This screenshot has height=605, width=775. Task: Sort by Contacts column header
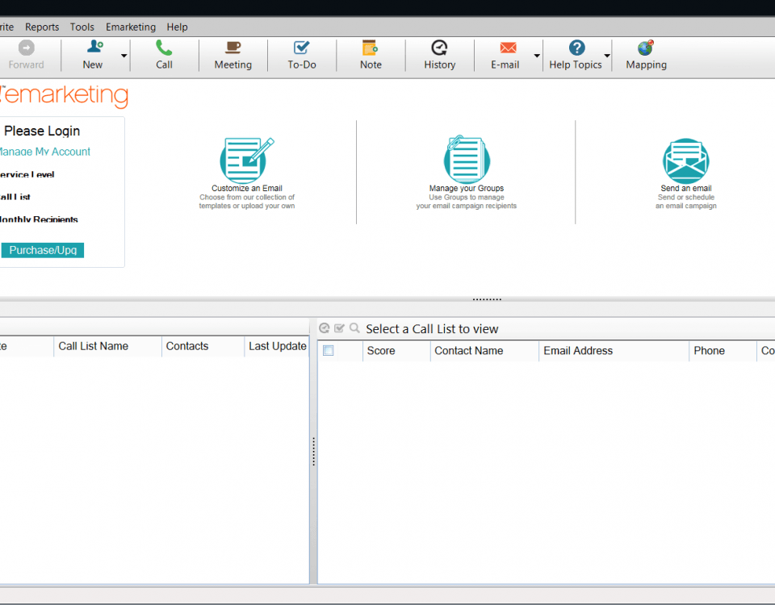click(x=203, y=346)
